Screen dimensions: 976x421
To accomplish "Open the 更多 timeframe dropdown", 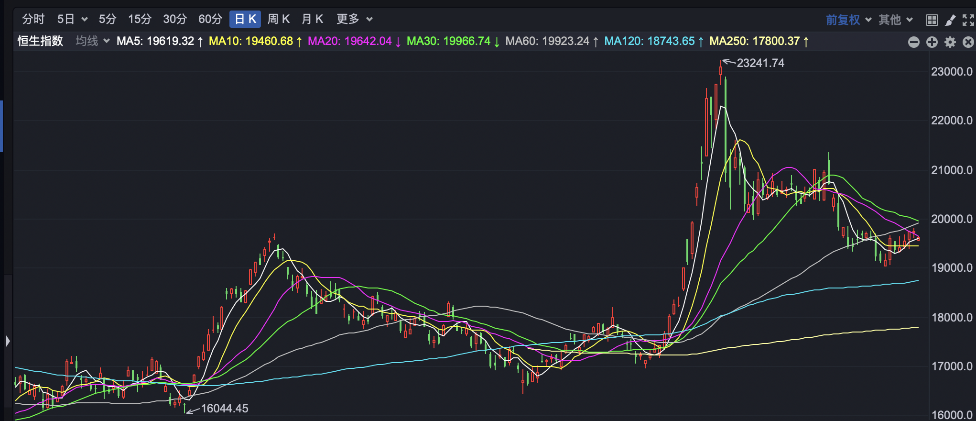I will 354,19.
